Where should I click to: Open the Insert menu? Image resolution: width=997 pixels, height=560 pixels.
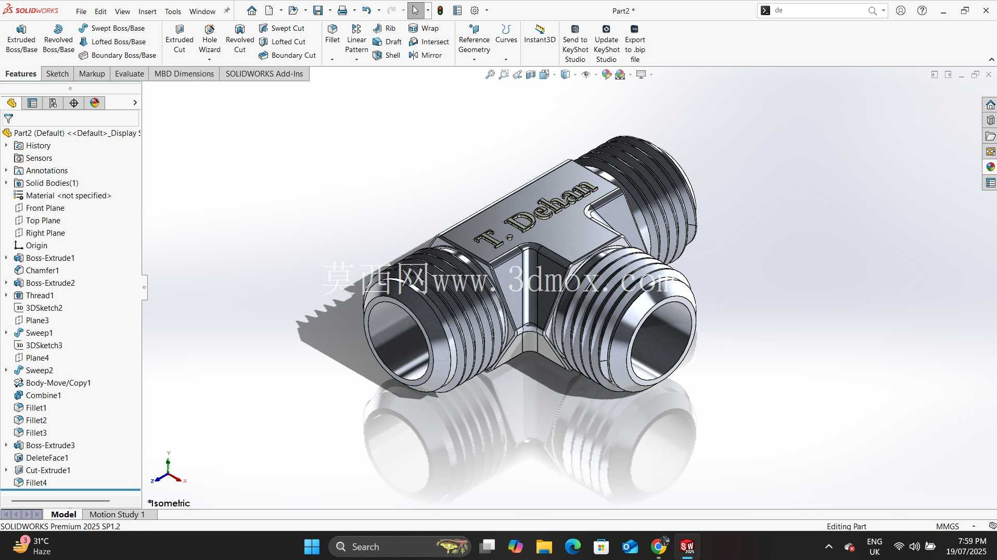tap(147, 11)
